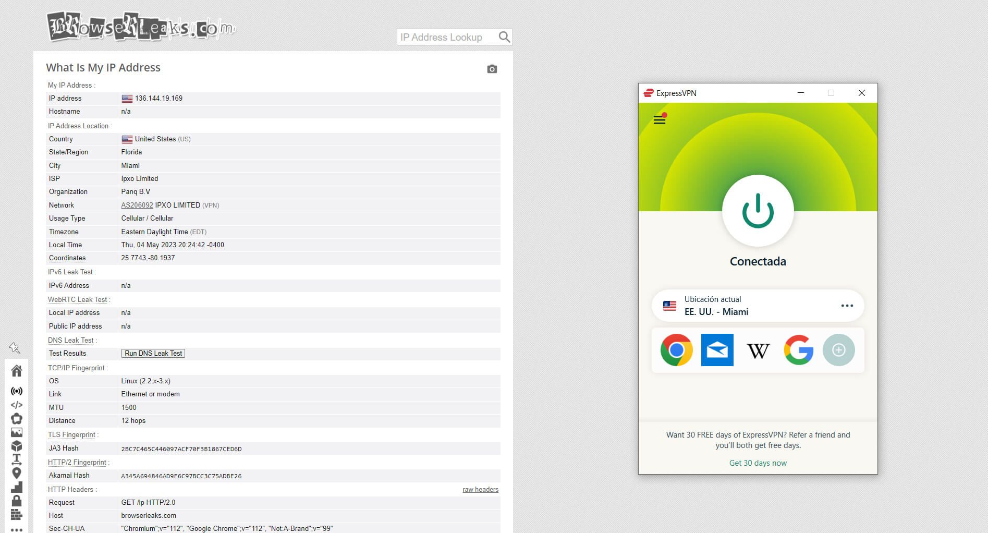Click the Distance value 12 hops

click(133, 420)
